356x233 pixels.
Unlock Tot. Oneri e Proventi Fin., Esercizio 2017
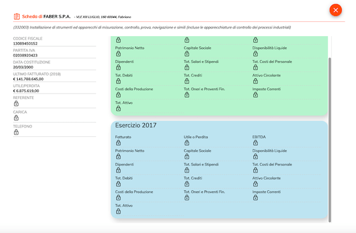pos(187,197)
